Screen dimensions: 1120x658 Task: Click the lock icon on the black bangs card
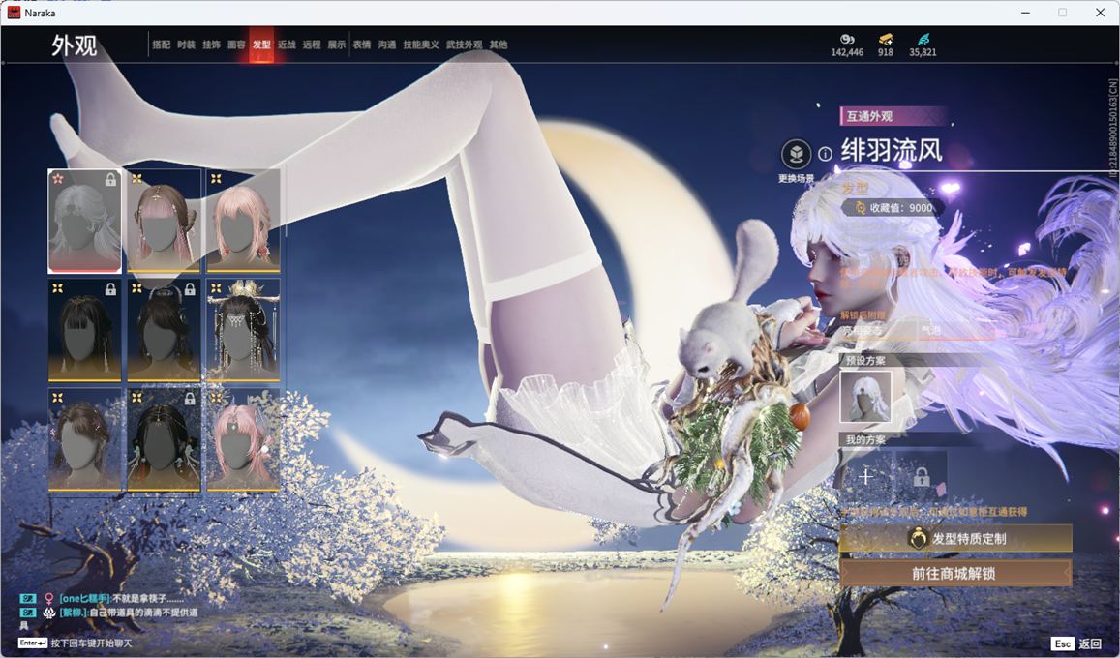point(110,289)
